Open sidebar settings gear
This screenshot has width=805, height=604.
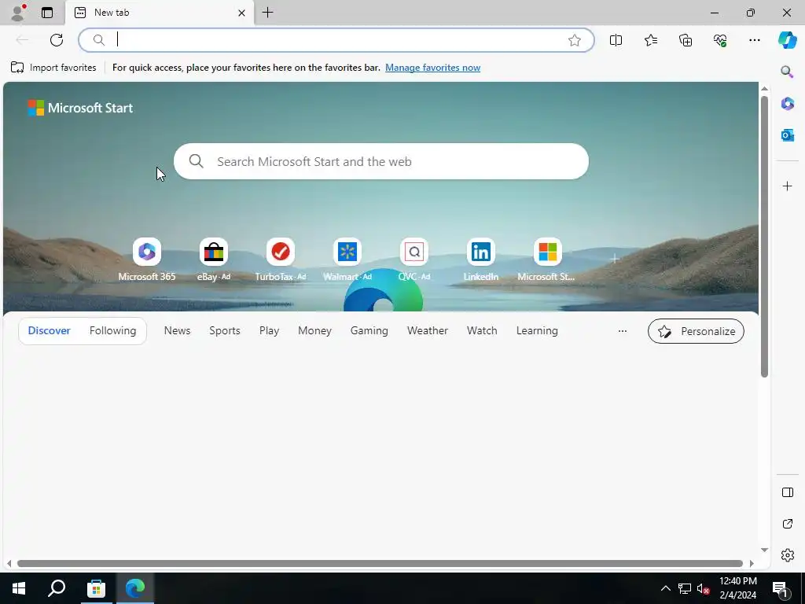[787, 555]
